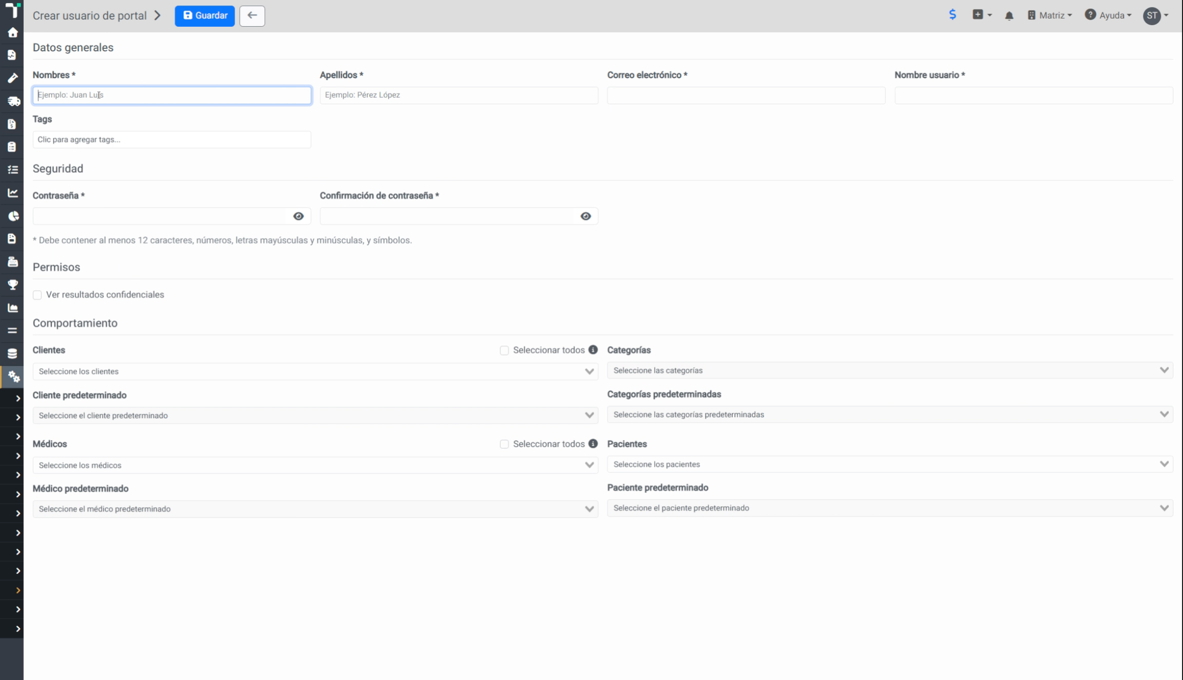Open the database stack icon in sidebar
1183x680 pixels.
(12, 354)
